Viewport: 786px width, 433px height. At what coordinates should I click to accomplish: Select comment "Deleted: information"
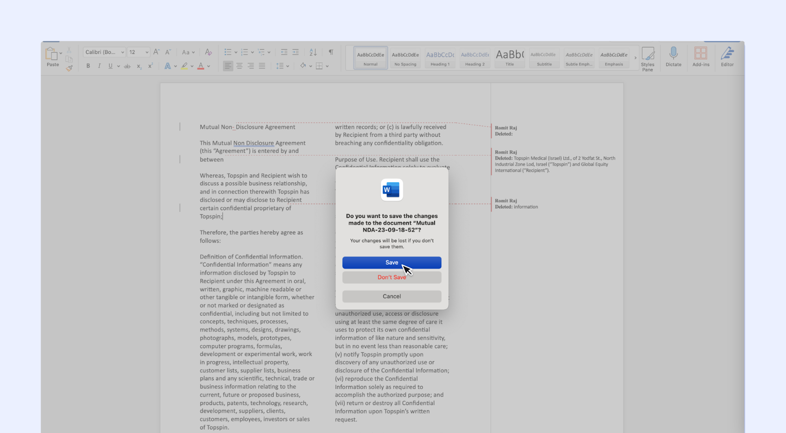pyautogui.click(x=516, y=207)
